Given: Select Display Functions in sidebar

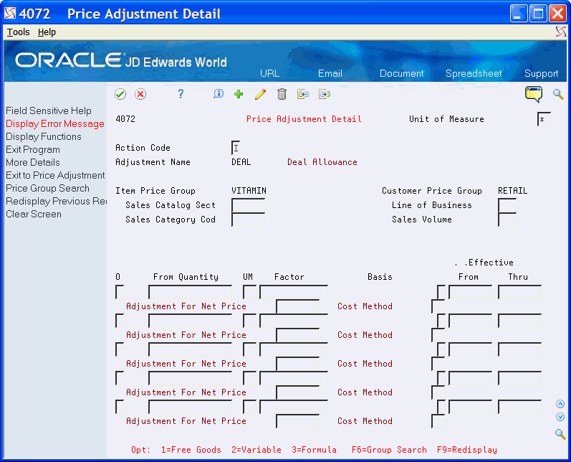Looking at the screenshot, I should 44,136.
